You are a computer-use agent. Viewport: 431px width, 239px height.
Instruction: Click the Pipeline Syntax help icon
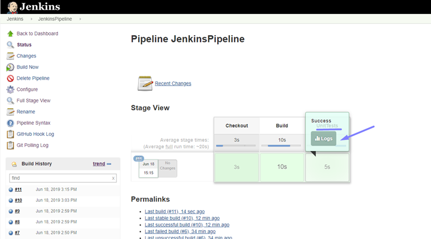click(10, 123)
